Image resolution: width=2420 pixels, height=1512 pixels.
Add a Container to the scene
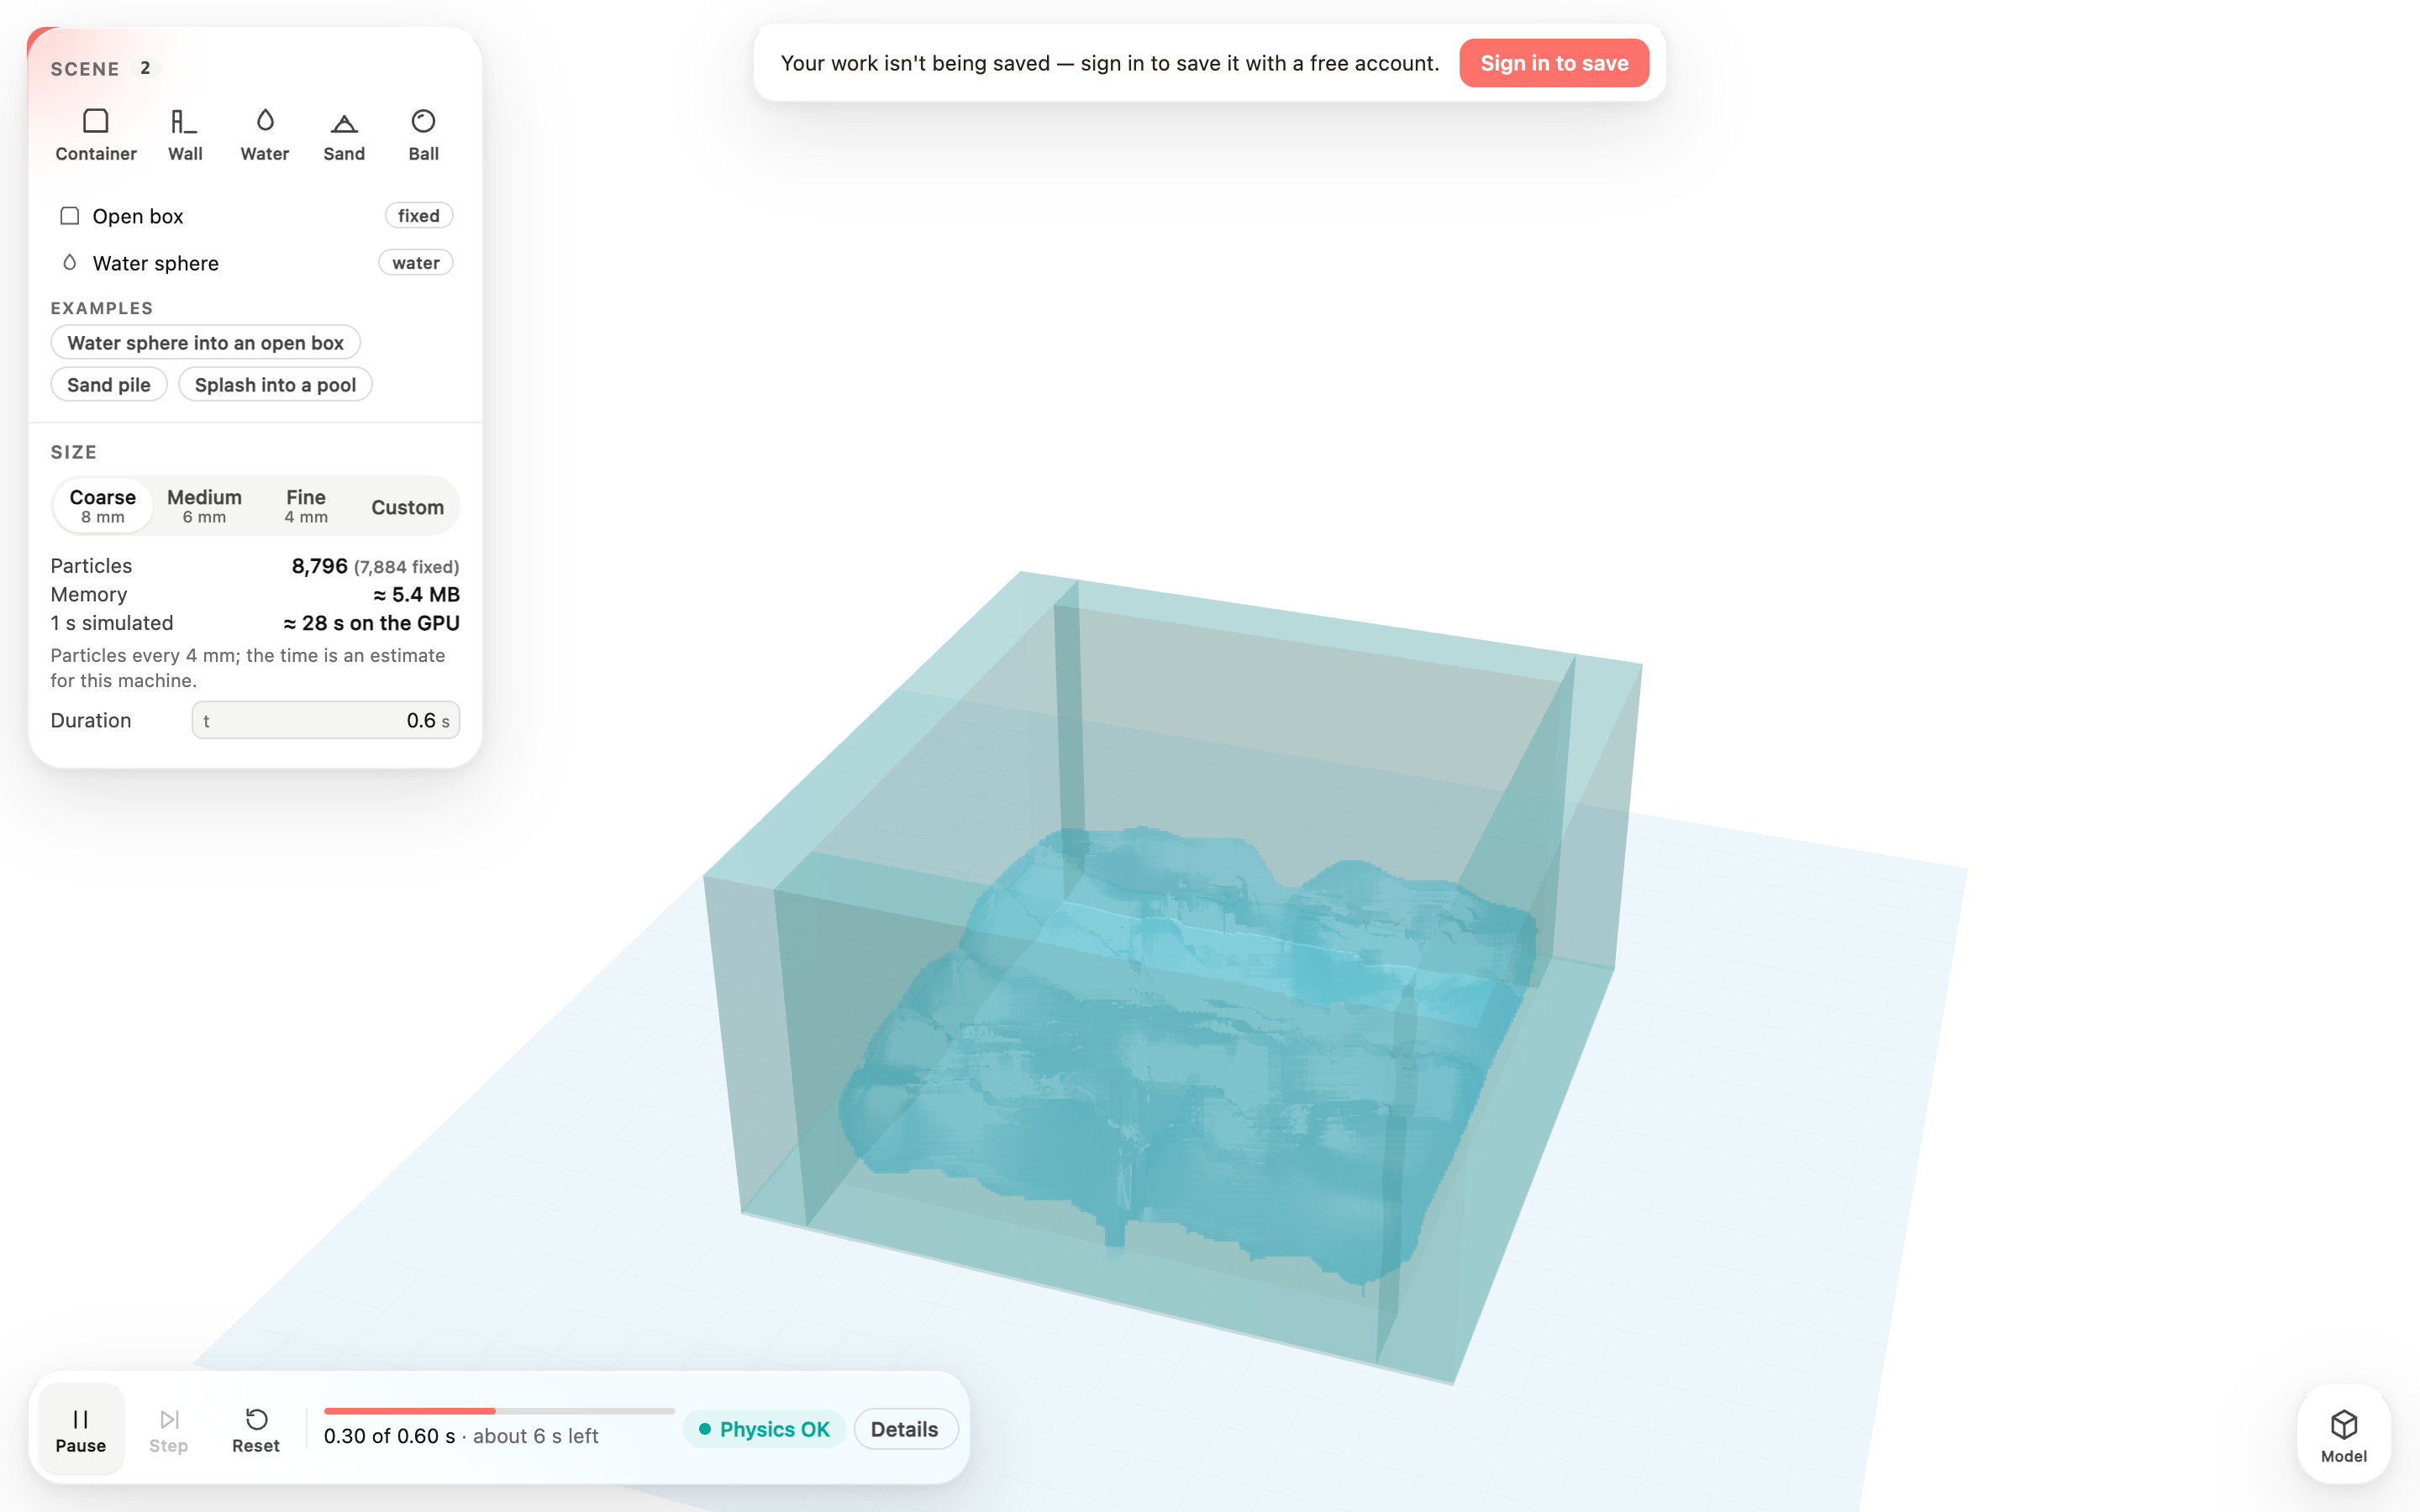(96, 135)
